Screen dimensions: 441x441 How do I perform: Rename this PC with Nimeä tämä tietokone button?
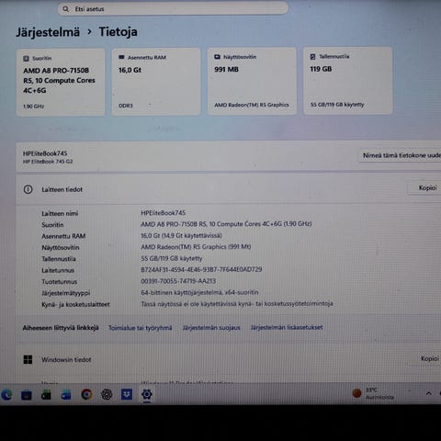pyautogui.click(x=401, y=155)
